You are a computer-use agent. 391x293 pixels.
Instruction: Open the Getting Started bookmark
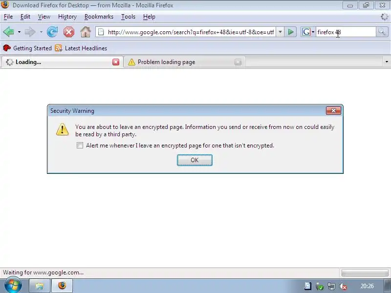[27, 48]
